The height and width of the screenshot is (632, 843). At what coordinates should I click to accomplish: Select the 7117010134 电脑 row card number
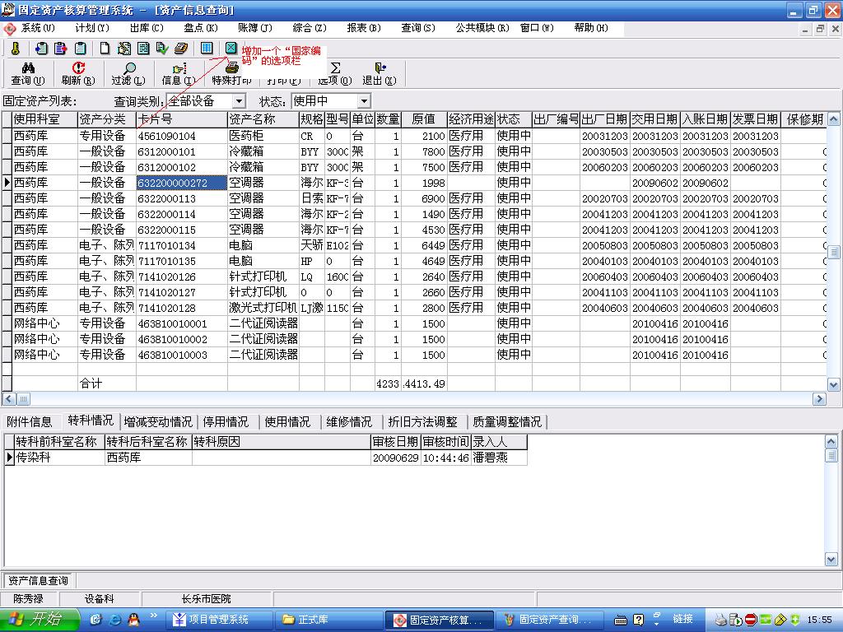click(182, 245)
